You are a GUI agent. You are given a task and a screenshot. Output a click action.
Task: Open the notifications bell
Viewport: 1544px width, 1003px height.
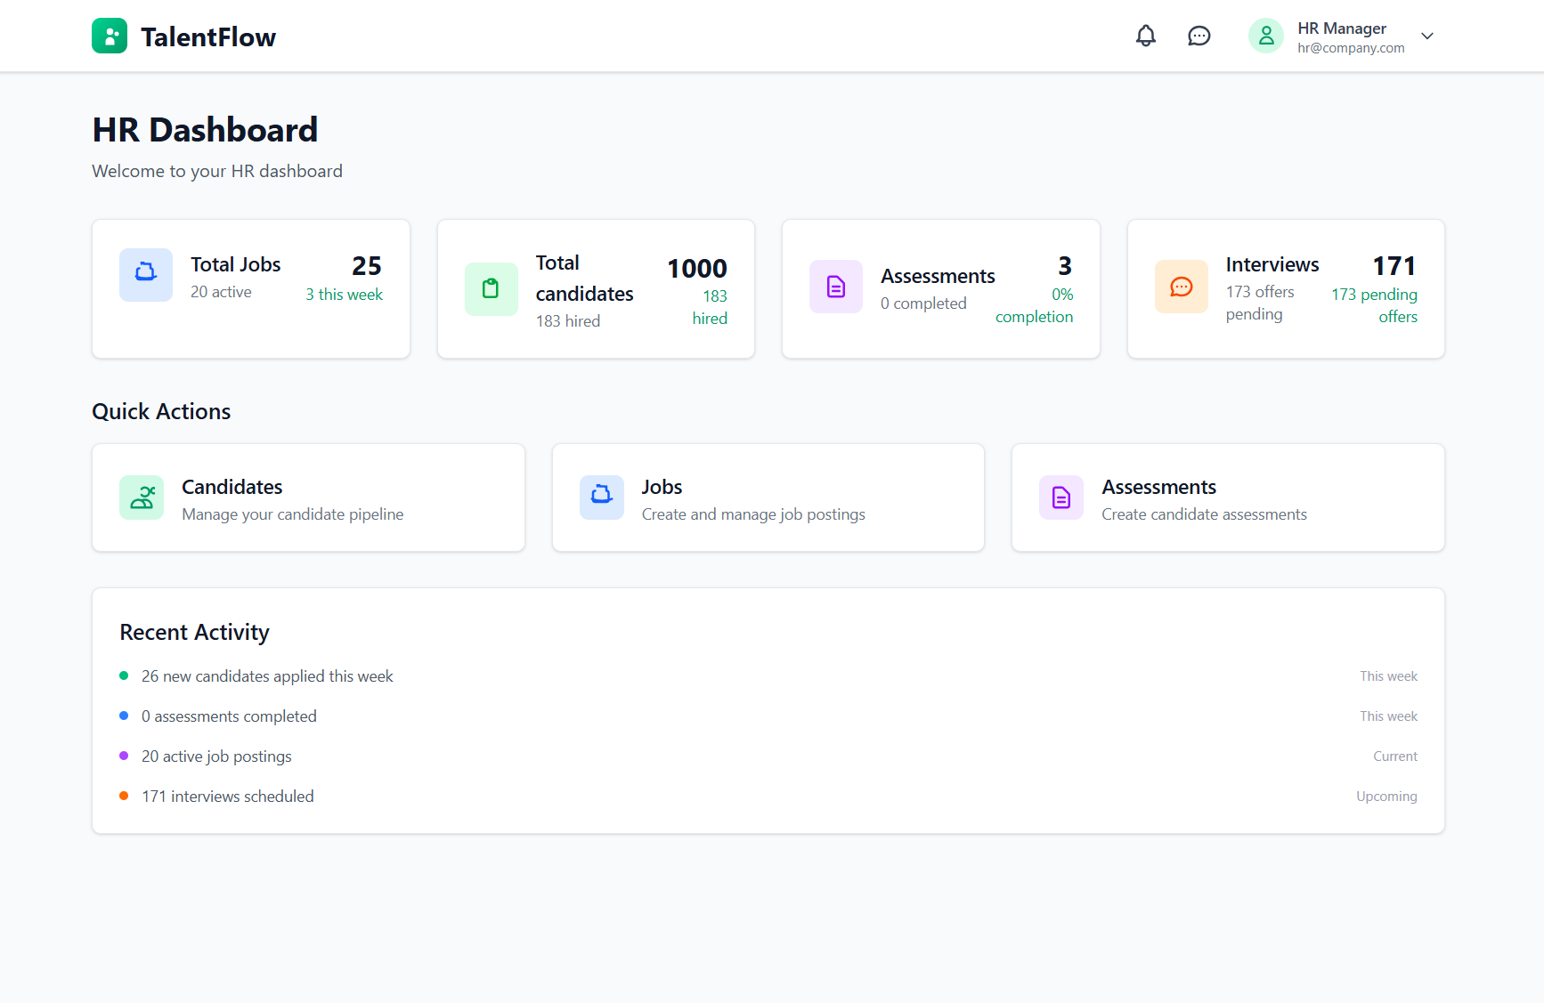click(x=1146, y=36)
